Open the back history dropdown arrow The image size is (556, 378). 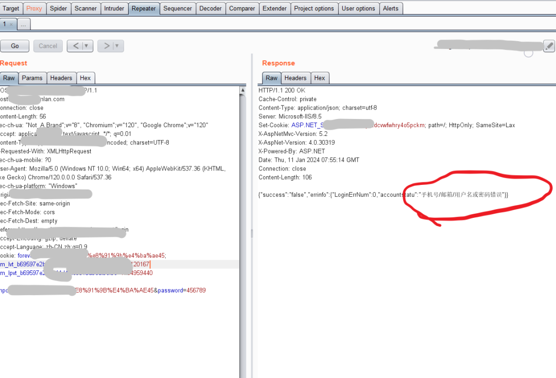(86, 46)
